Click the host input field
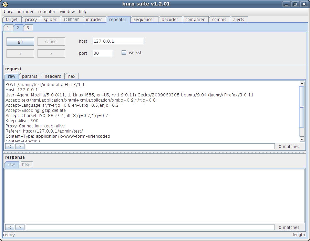The image size is (310, 241). coord(118,41)
